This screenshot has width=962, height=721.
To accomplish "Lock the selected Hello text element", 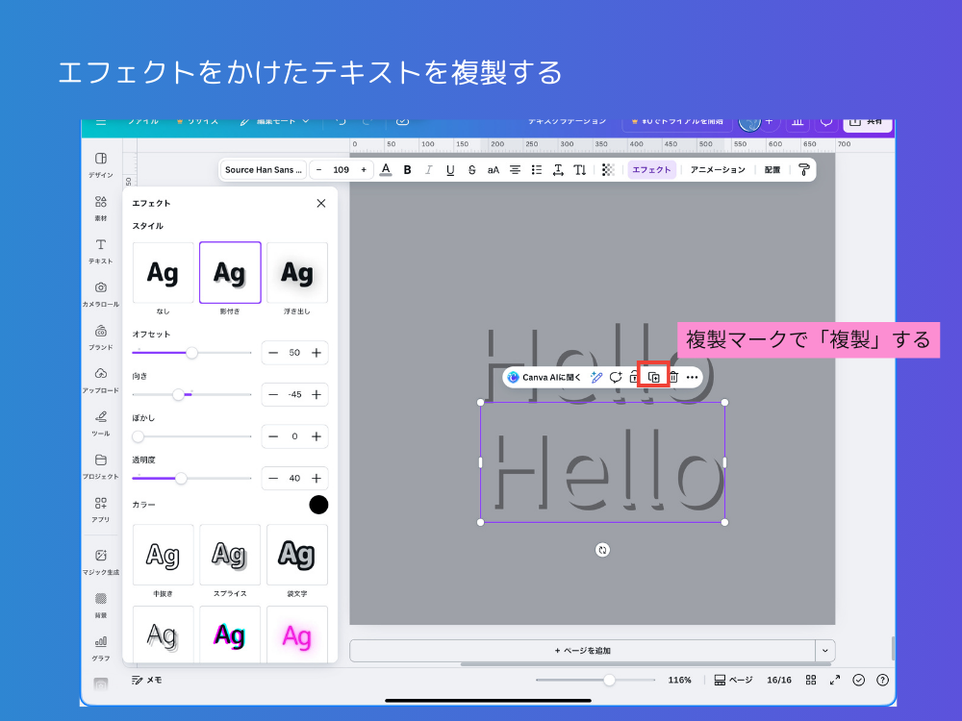I will (634, 377).
